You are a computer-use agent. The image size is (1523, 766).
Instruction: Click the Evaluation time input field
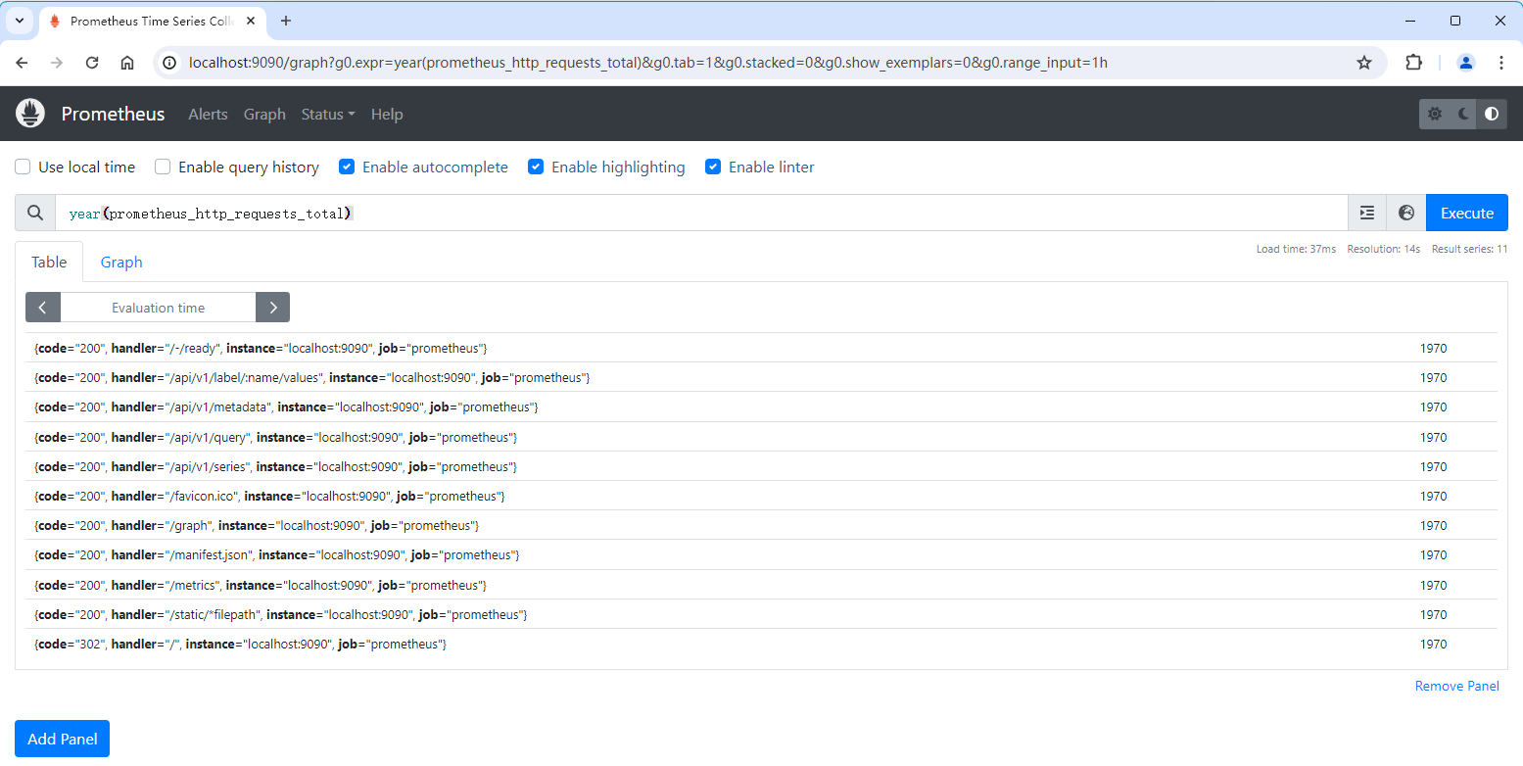[158, 308]
